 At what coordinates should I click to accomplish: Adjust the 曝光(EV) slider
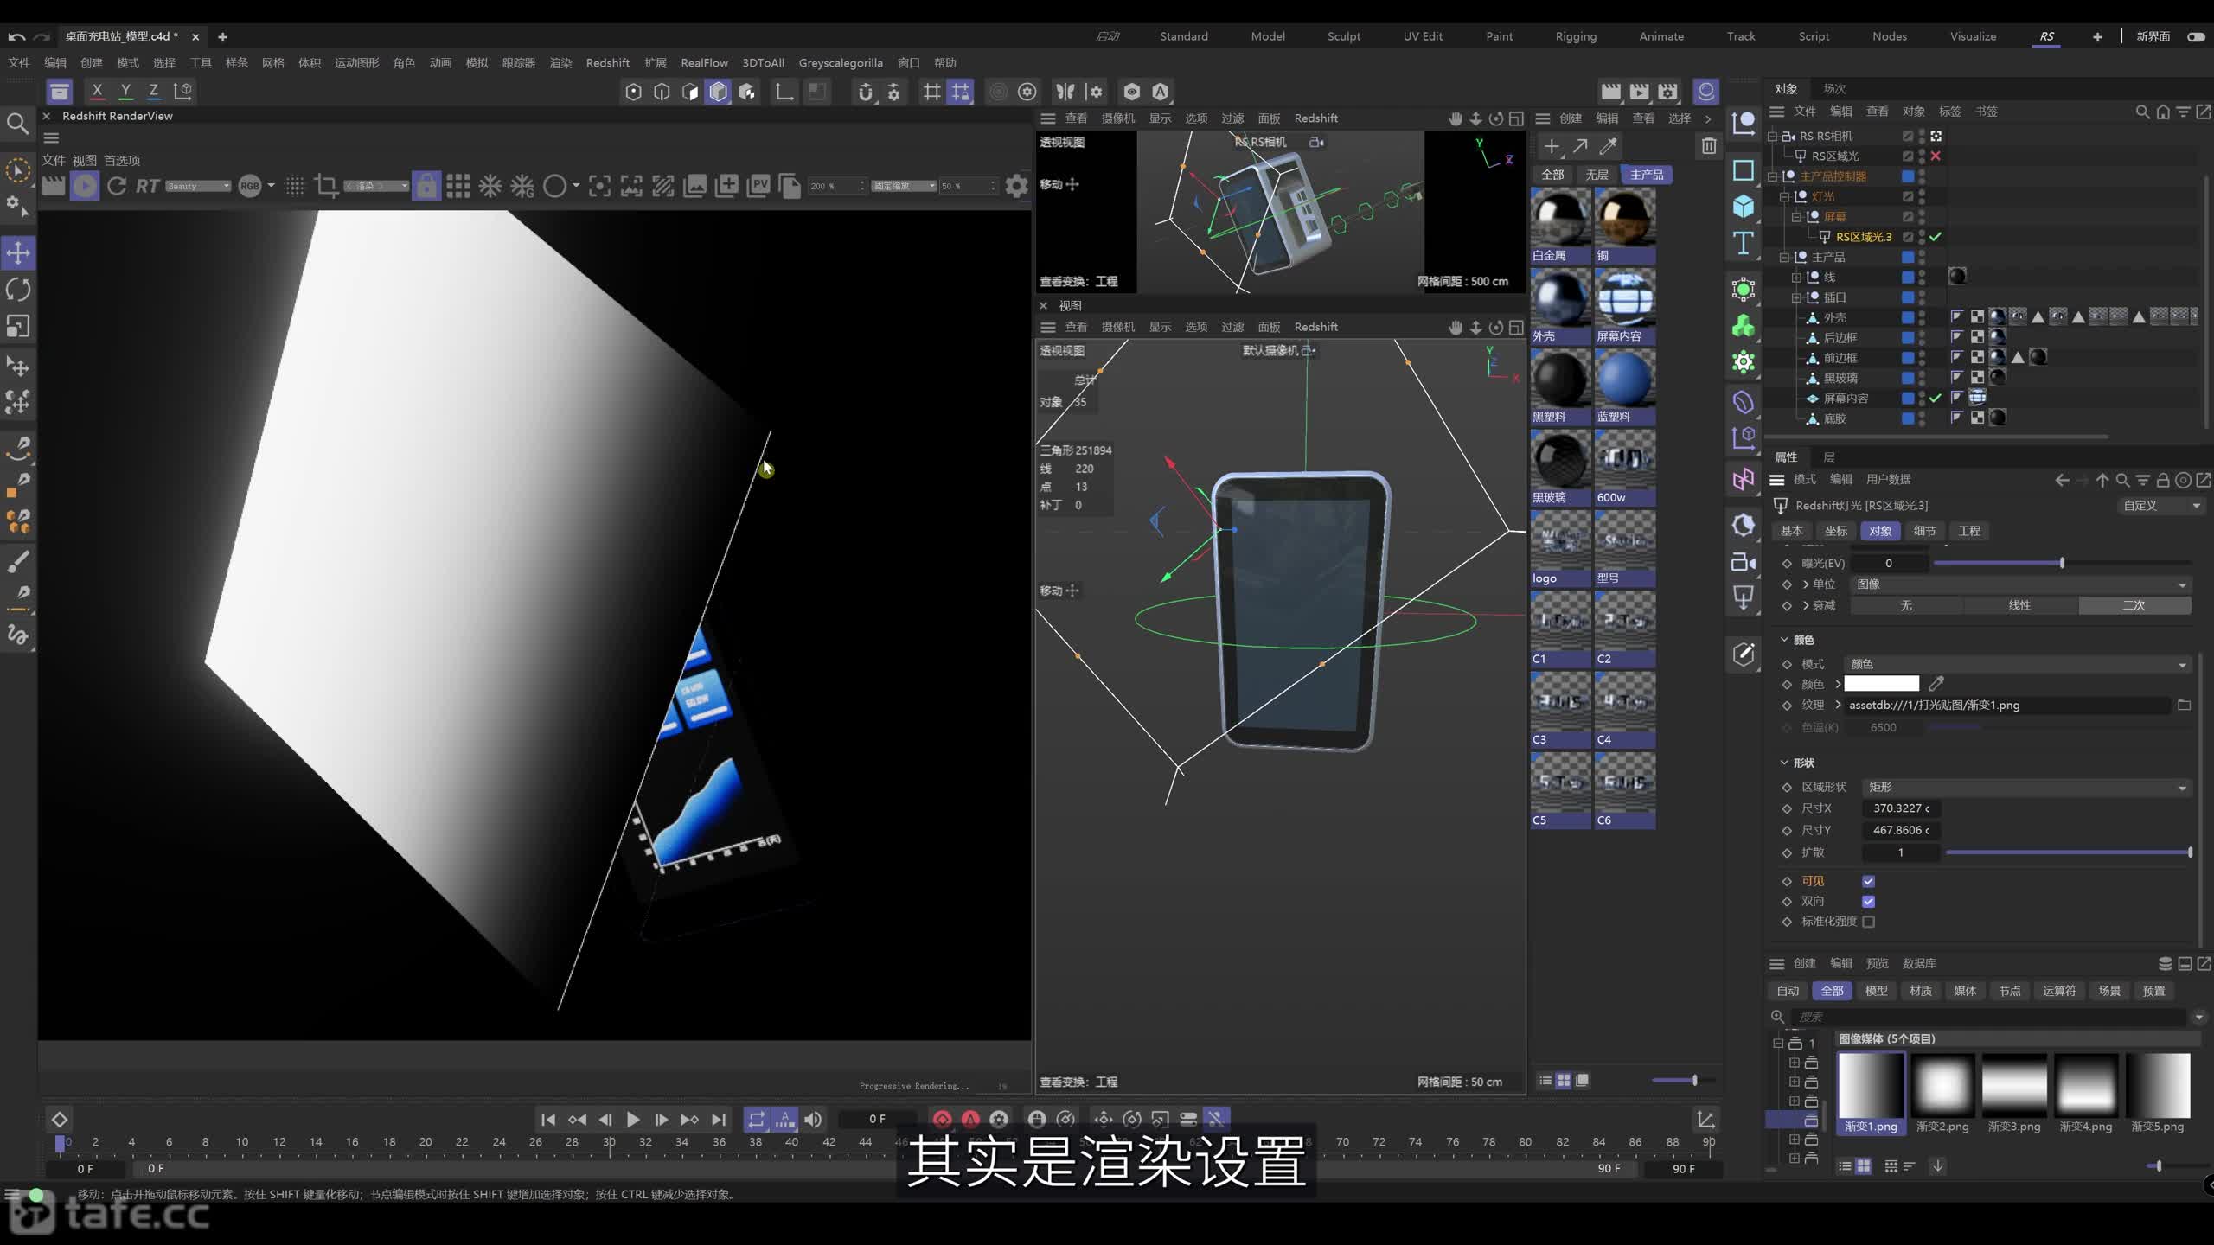pyautogui.click(x=2062, y=563)
